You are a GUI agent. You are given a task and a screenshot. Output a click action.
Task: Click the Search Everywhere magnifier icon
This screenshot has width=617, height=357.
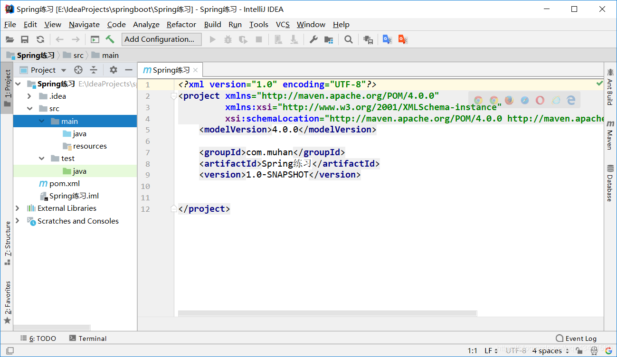[349, 39]
